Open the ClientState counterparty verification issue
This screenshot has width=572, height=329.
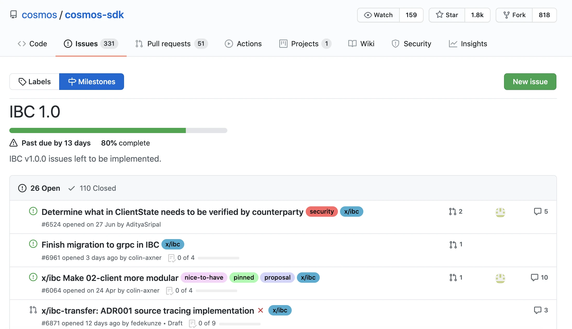coord(172,212)
